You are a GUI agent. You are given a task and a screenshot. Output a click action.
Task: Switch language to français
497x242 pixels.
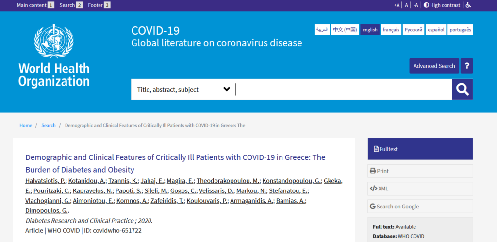point(391,30)
